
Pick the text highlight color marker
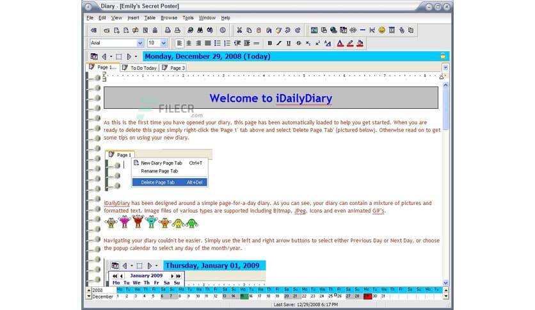[x=350, y=44]
